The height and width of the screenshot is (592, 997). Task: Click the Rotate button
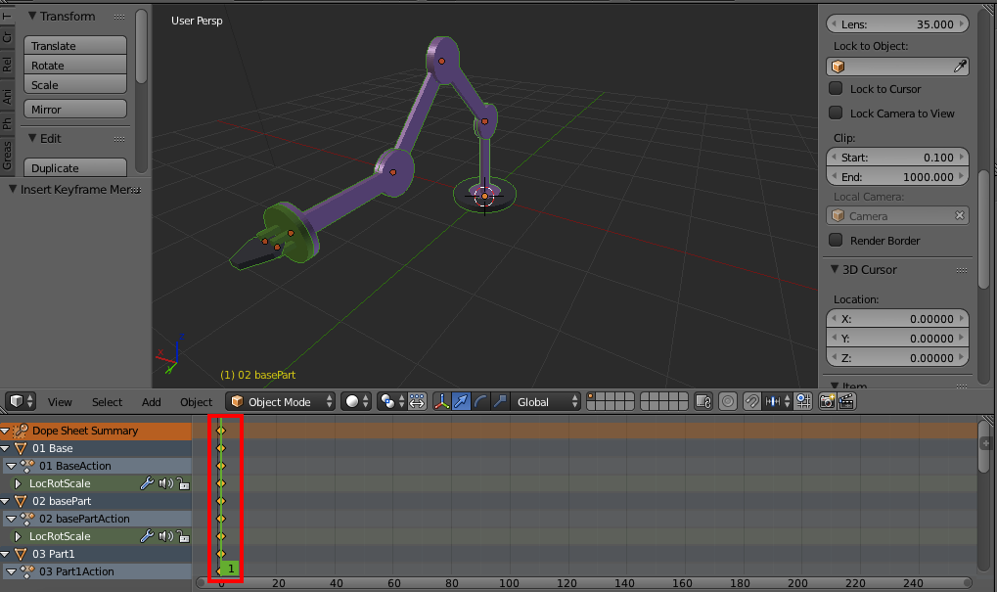click(75, 65)
